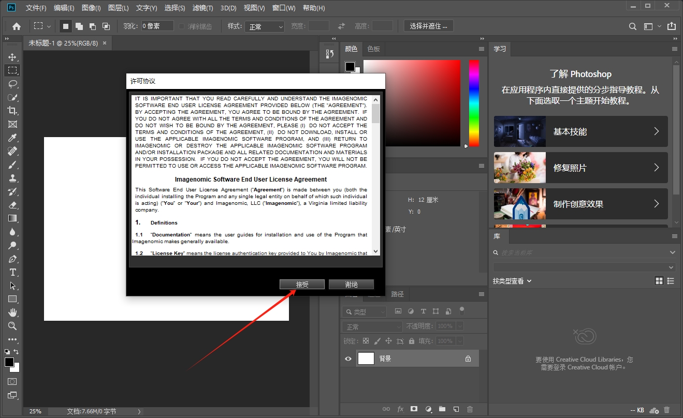The width and height of the screenshot is (683, 418).
Task: Select the Horizontal Type tool
Action: tap(12, 272)
